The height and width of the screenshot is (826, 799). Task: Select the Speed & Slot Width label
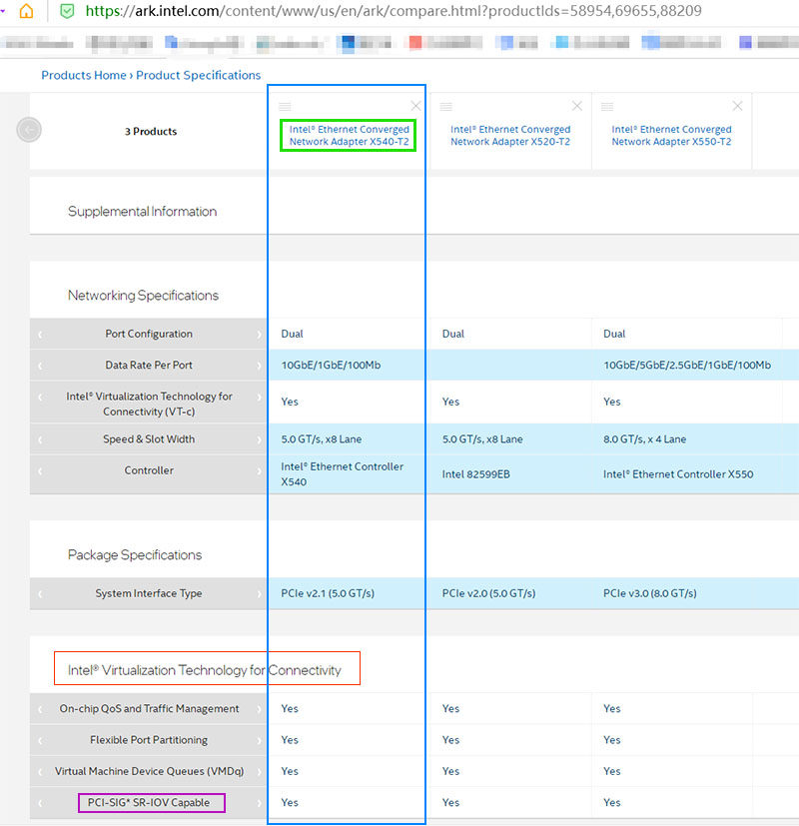click(149, 439)
